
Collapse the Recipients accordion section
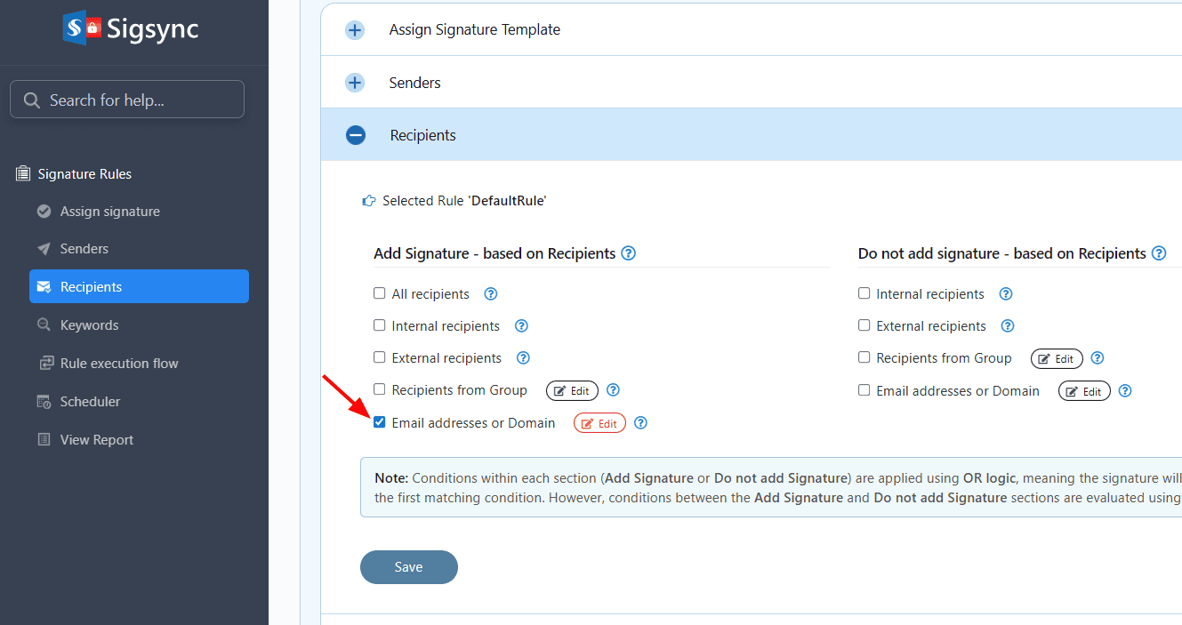(x=356, y=135)
